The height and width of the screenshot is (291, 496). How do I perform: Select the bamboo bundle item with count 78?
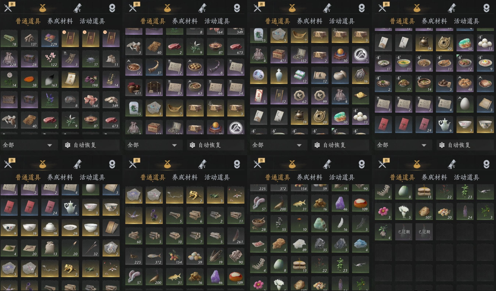pos(9,39)
